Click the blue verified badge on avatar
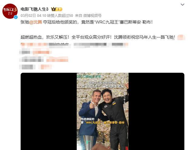Viewport: 188px width, 150px height. tap(16, 17)
